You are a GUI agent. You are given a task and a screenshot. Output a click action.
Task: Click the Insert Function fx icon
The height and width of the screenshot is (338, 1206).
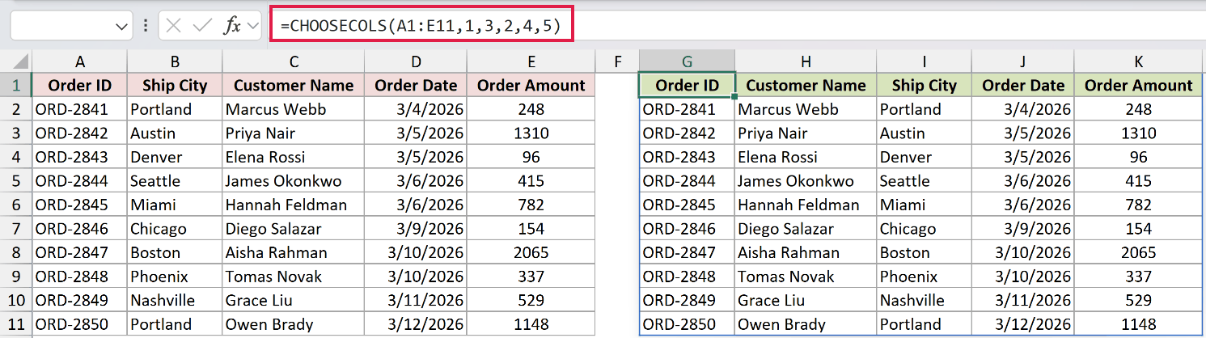232,25
